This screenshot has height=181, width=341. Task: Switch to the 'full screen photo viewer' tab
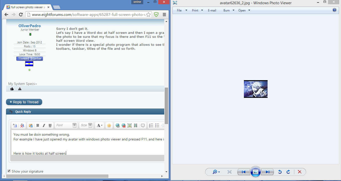27,7
